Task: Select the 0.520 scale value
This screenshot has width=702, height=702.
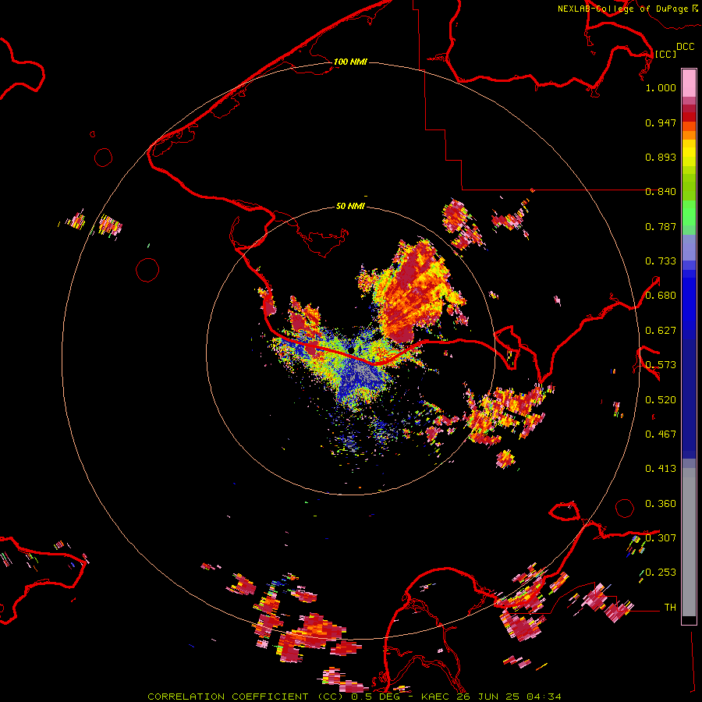Action: (661, 400)
